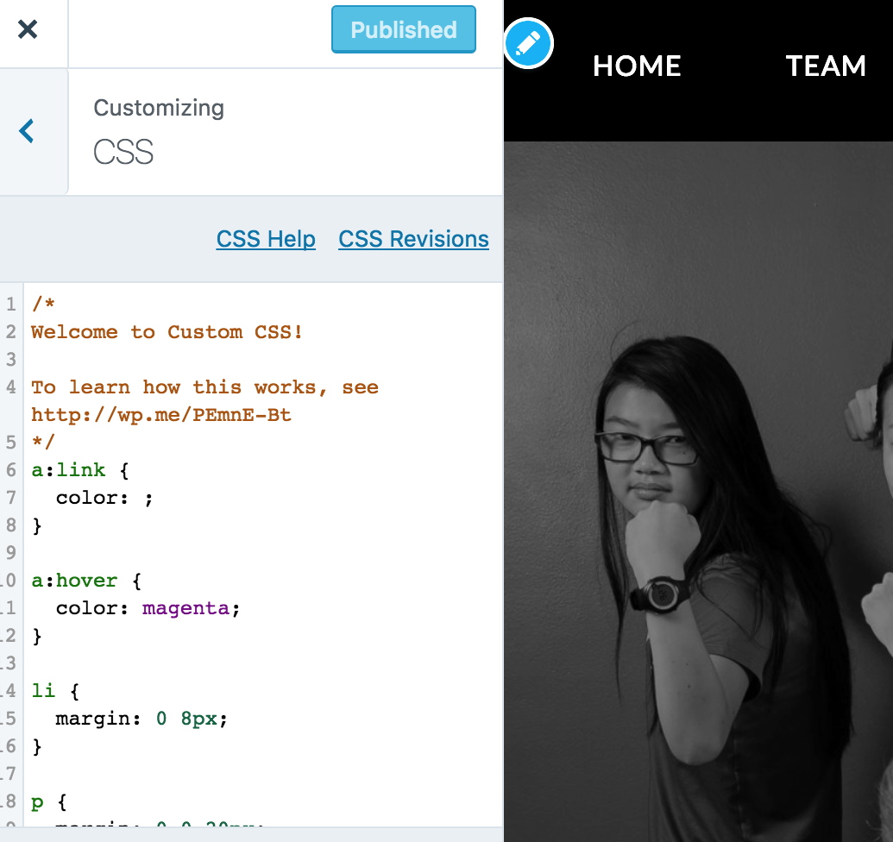Click line number 2 in the gutter

[11, 332]
